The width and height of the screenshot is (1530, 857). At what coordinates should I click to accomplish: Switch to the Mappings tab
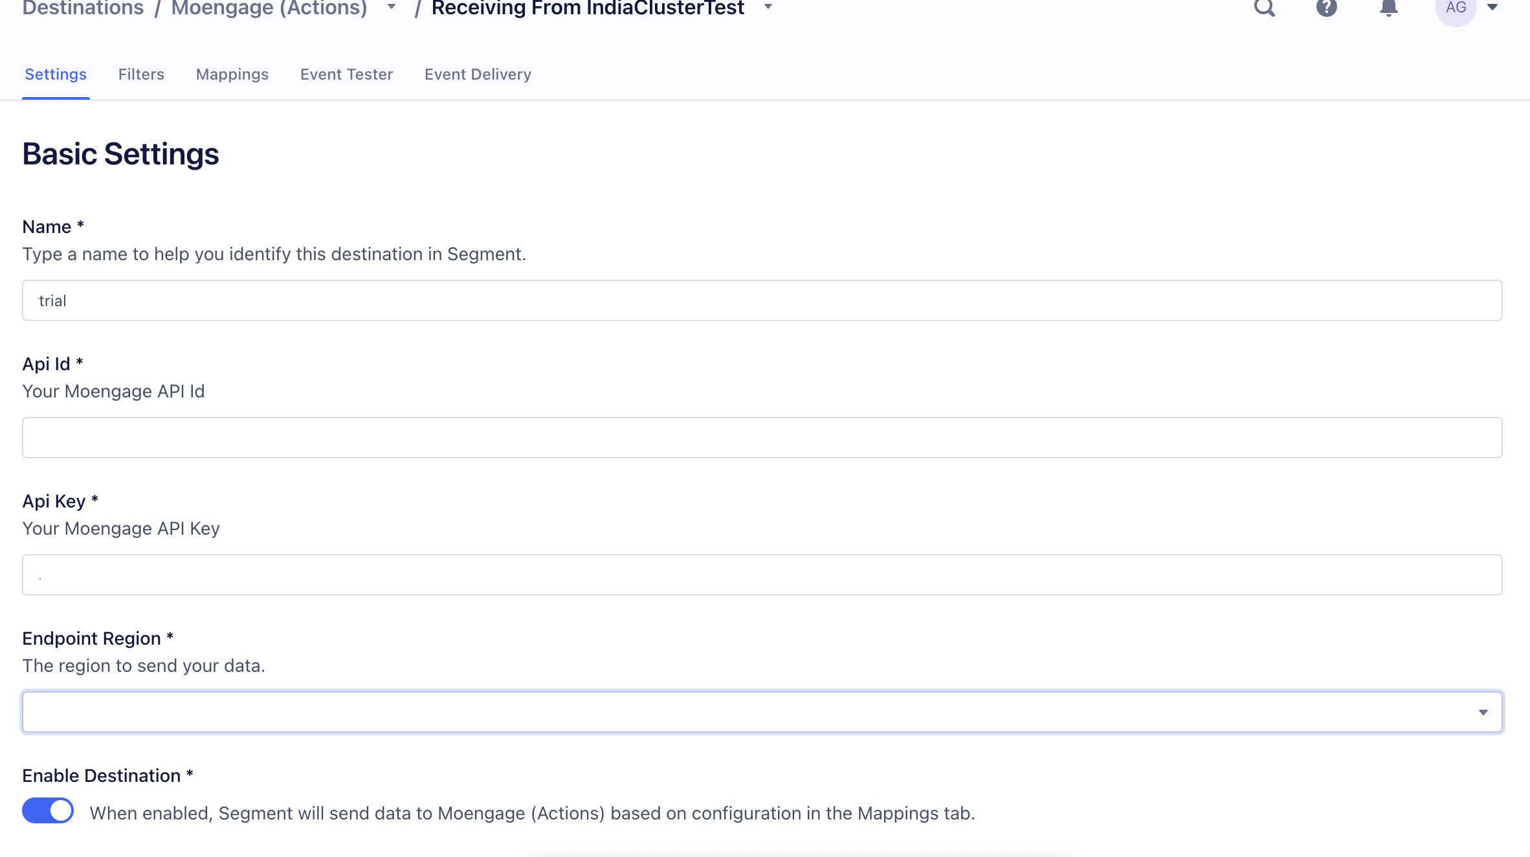click(232, 74)
